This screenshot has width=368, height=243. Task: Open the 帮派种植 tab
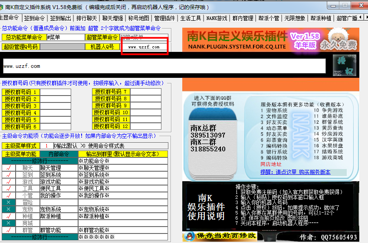tap(321, 18)
